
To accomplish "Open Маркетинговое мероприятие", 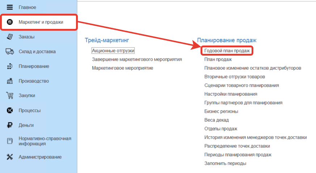I will click(x=123, y=68).
